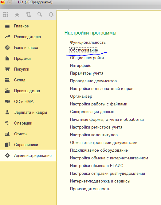The image size is (161, 205).
Task: Open Настройка отправки push-уведомлений
Action: tap(108, 173)
